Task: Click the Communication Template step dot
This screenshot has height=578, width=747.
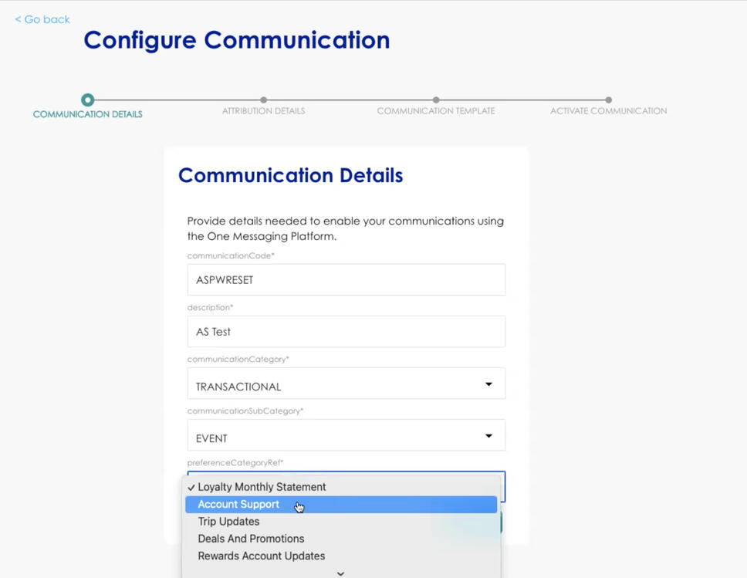Action: pos(436,100)
